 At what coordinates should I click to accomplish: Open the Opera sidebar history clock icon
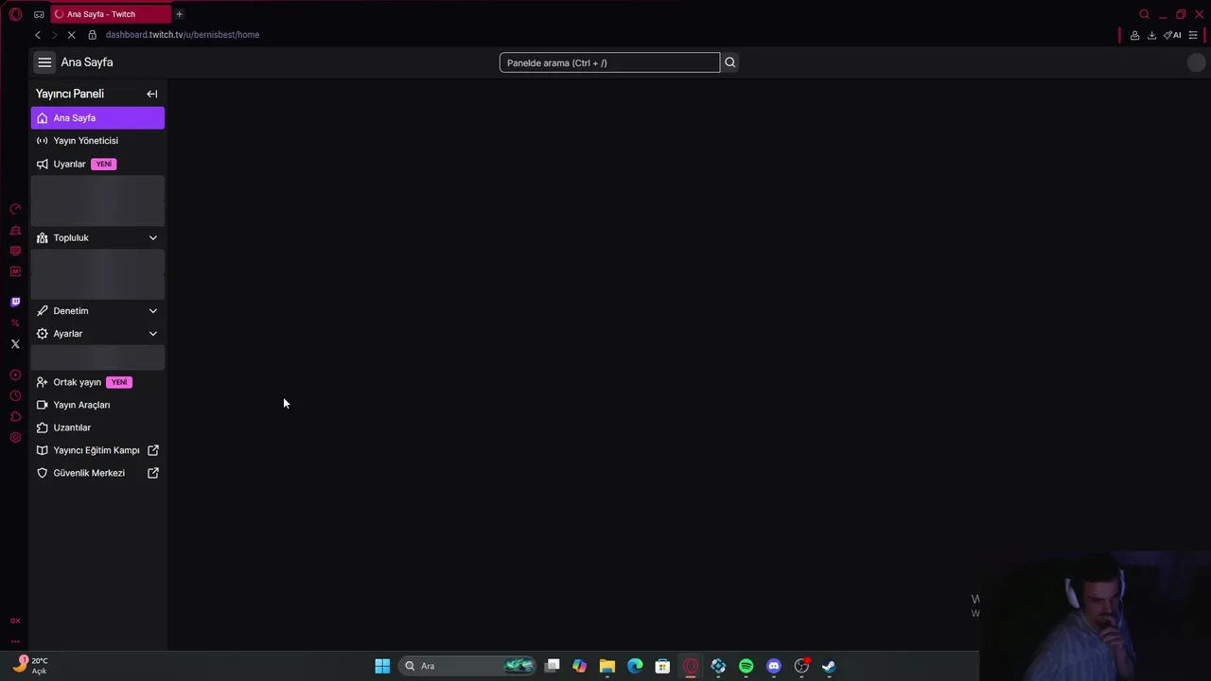point(15,396)
